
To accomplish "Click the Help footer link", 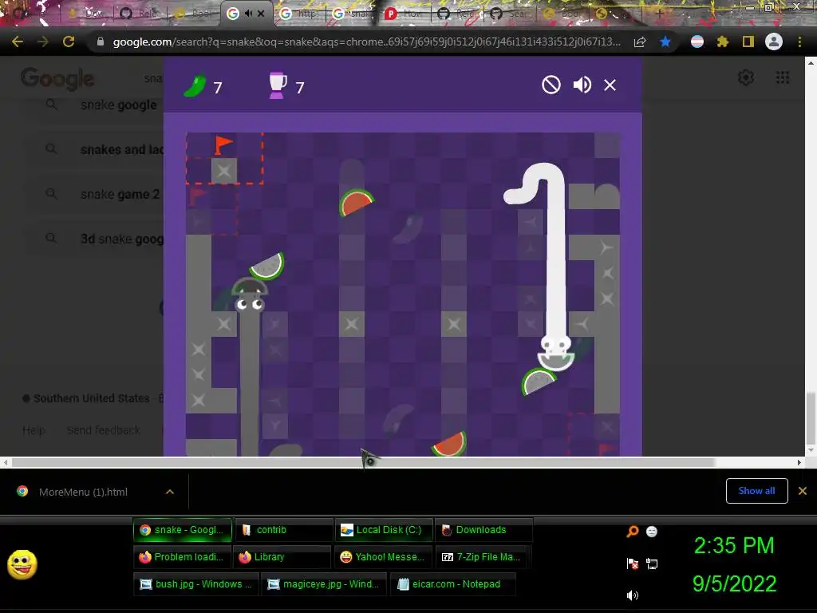I will coord(34,430).
